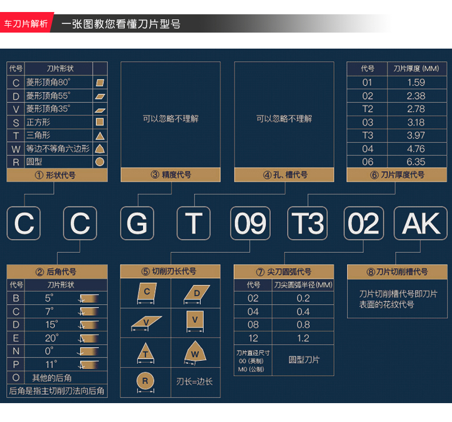
Task: Click the slanted V rhombus edge-length diagram
Action: click(x=146, y=323)
